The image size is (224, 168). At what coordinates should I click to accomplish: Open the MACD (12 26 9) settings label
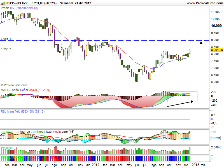pyautogui.click(x=39, y=89)
